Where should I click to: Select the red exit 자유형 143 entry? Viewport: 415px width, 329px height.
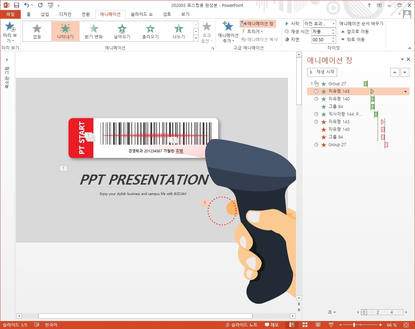(x=358, y=122)
